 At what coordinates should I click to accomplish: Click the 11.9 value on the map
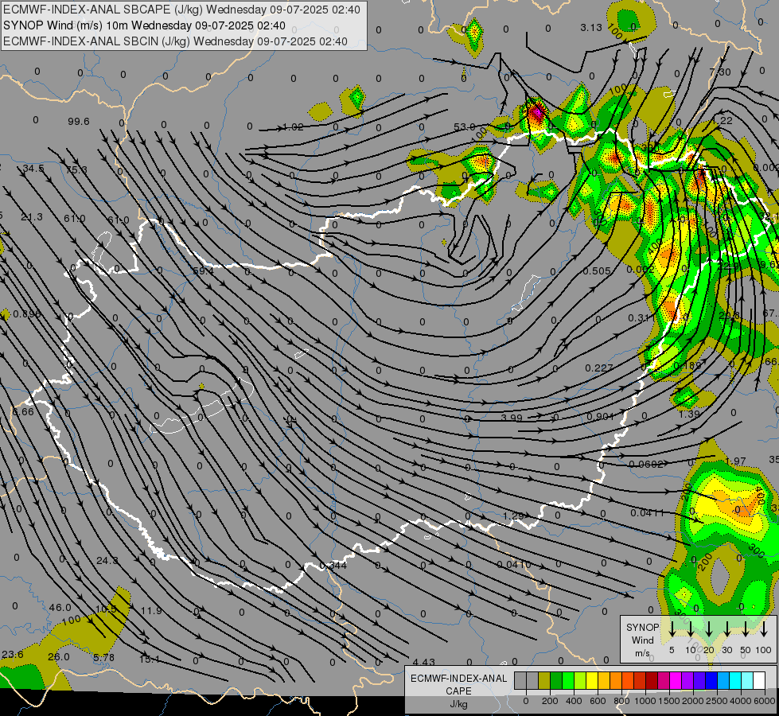pos(151,610)
